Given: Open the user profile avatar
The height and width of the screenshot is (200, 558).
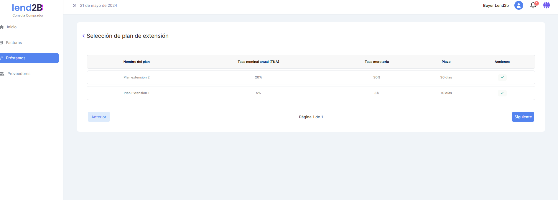Looking at the screenshot, I should (x=519, y=5).
